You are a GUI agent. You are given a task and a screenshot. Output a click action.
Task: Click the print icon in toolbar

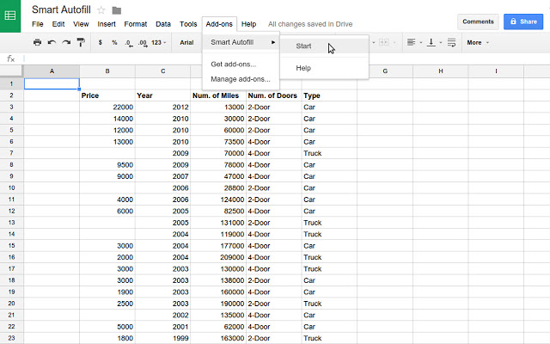(x=37, y=42)
